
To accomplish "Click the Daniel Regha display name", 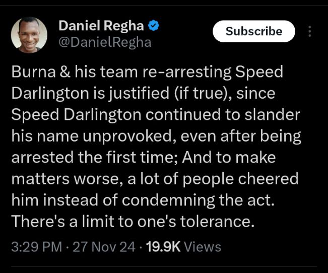I will point(101,26).
